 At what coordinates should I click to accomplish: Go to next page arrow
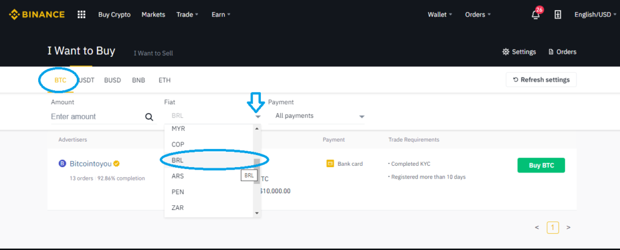point(568,228)
